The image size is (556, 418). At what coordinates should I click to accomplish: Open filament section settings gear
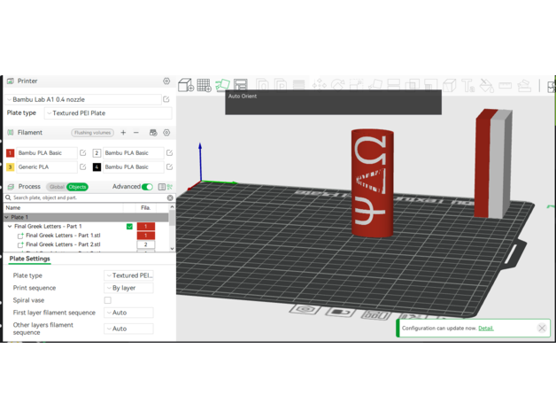[x=166, y=133]
